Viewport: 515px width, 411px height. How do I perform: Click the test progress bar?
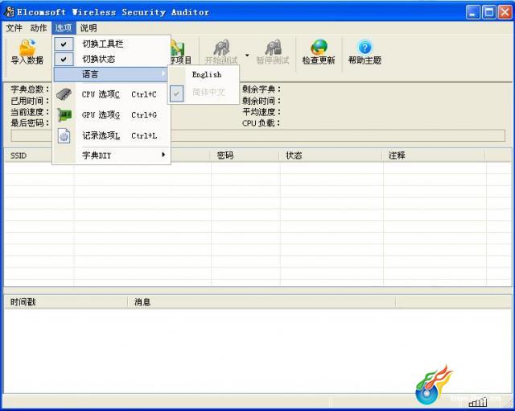point(257,136)
